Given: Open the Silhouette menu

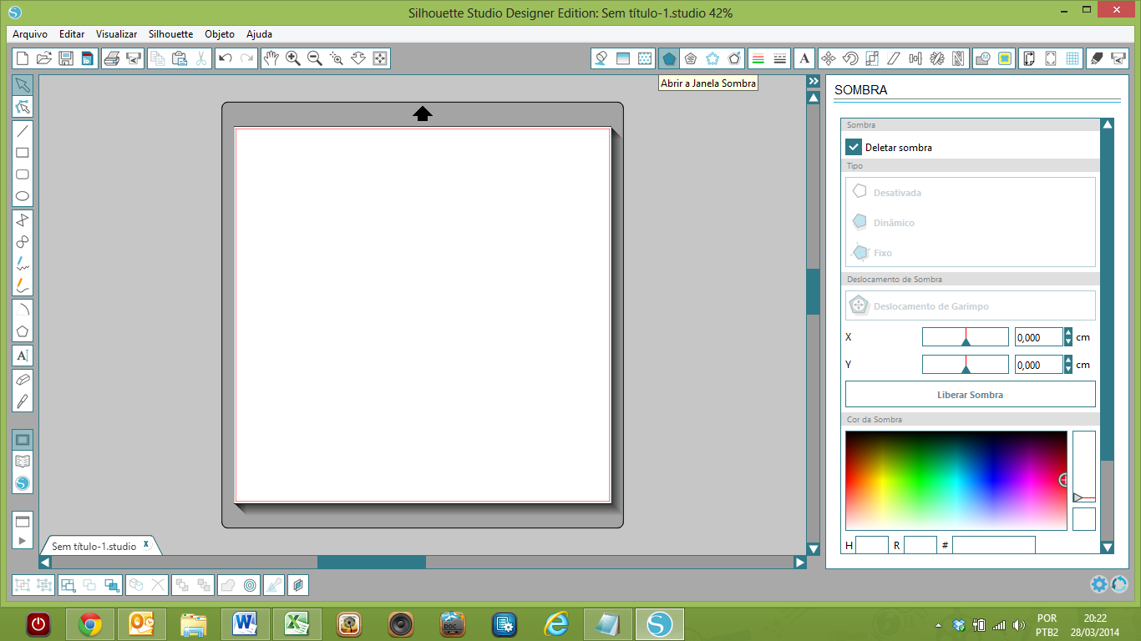Looking at the screenshot, I should tap(170, 34).
